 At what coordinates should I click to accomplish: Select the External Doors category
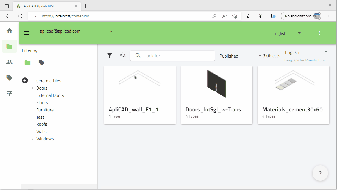tap(50, 95)
